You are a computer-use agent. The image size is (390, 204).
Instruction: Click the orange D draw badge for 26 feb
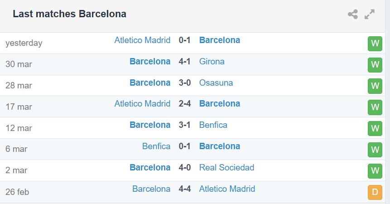(x=375, y=192)
